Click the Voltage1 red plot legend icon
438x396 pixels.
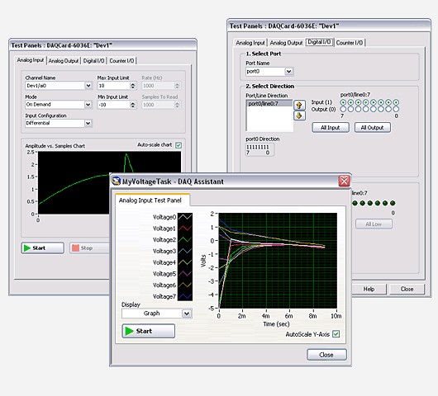pos(185,229)
